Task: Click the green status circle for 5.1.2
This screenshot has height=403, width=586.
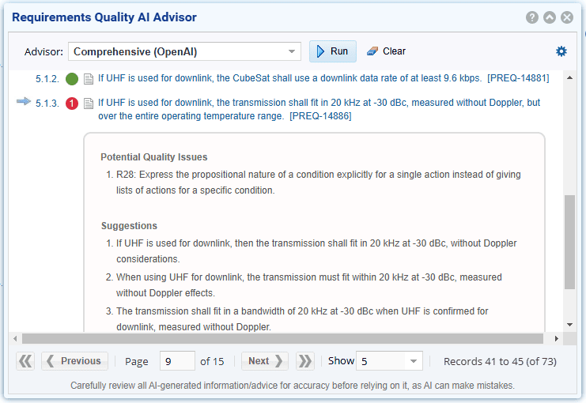Action: pyautogui.click(x=73, y=79)
